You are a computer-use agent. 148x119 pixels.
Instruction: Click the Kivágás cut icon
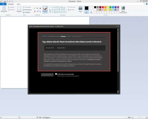coord(9,7)
